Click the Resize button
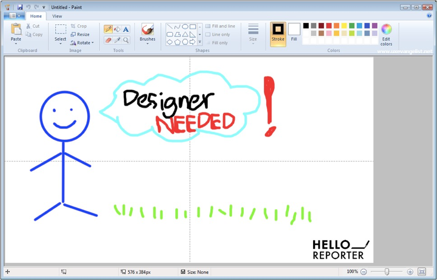 80,34
